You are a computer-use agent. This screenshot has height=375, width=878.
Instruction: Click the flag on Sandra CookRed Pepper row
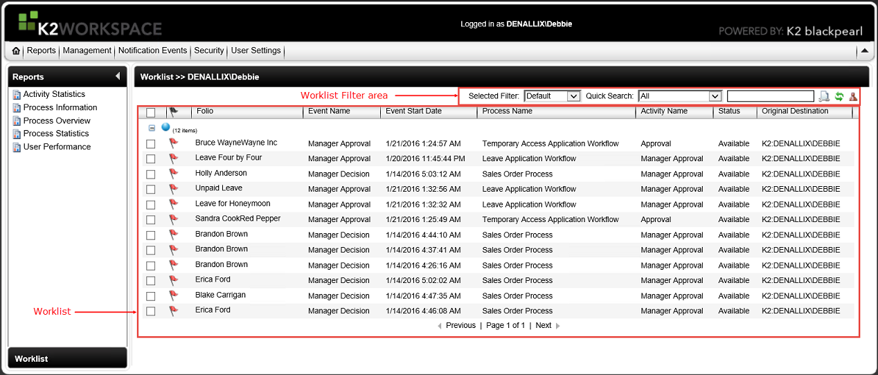click(x=173, y=219)
